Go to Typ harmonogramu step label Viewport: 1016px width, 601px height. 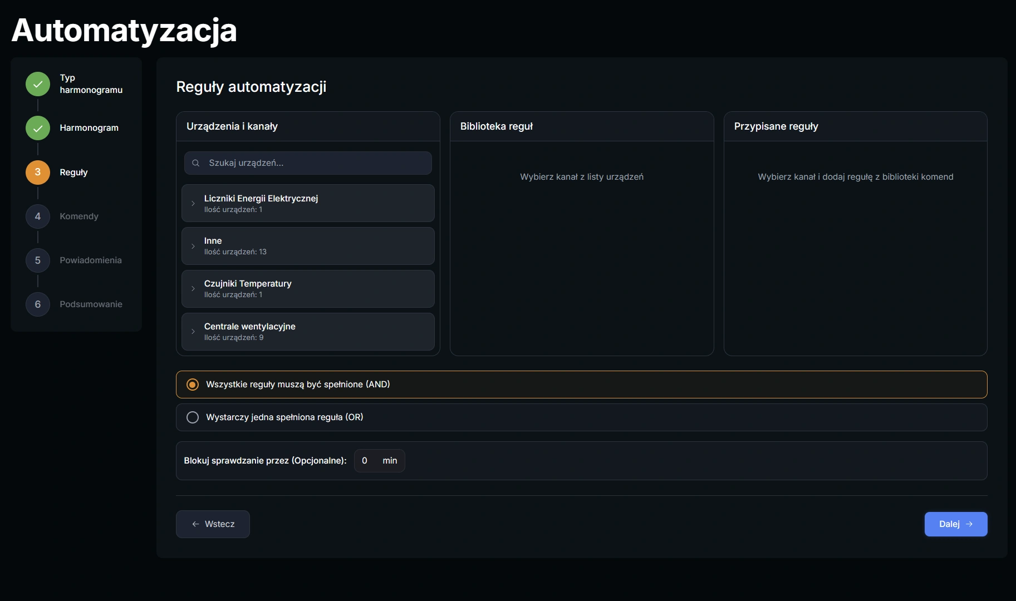tap(91, 83)
